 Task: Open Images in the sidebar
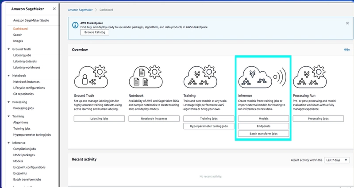[x=18, y=41]
